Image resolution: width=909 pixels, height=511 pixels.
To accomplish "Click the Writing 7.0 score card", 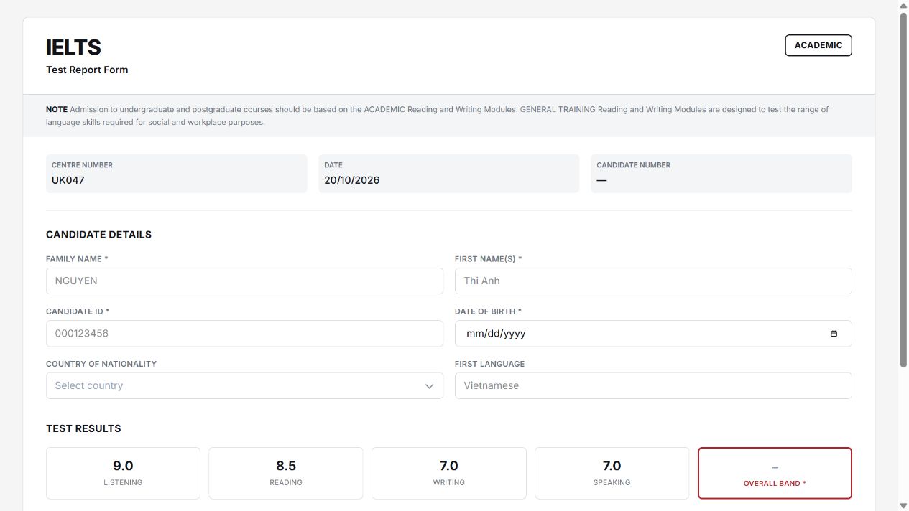I will [x=449, y=473].
